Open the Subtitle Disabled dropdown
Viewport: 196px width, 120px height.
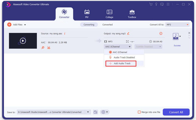[148, 47]
